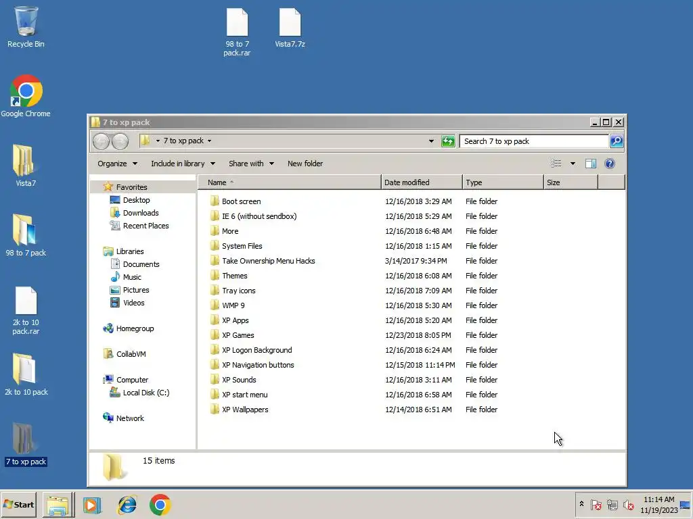Click the arrow after 7 to xp pack breadcrumb
This screenshot has height=519, width=693.
[210, 141]
